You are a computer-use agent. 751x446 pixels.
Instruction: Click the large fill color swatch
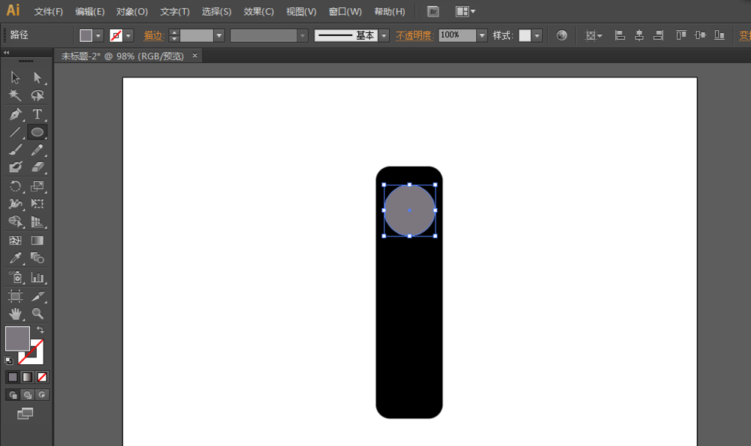pyautogui.click(x=17, y=339)
